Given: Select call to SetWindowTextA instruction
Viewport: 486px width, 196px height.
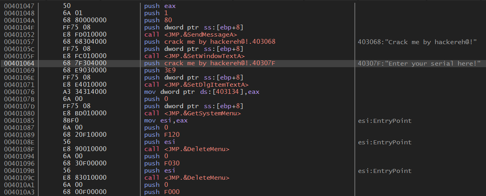Looking at the screenshot, I should (194, 56).
